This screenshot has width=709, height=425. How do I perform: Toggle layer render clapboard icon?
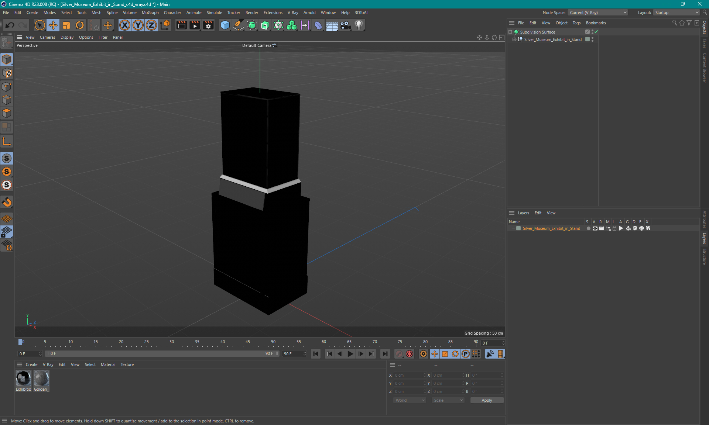tap(601, 228)
